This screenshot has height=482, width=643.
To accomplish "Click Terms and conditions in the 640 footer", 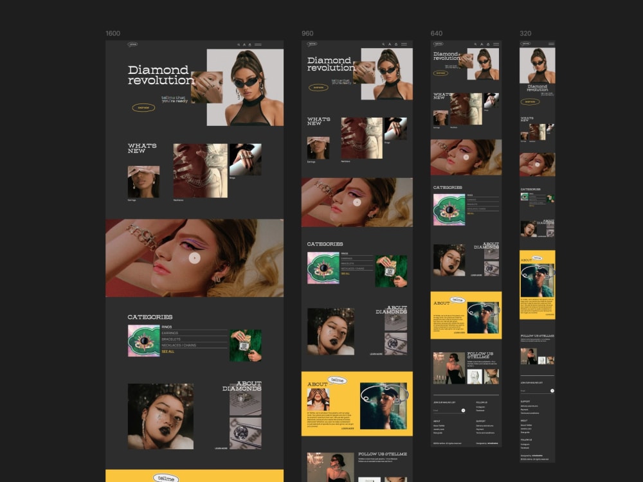I will 485,433.
